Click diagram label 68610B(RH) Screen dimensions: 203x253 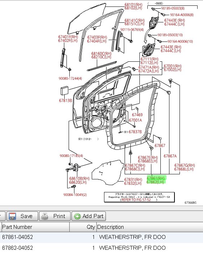click(79, 178)
